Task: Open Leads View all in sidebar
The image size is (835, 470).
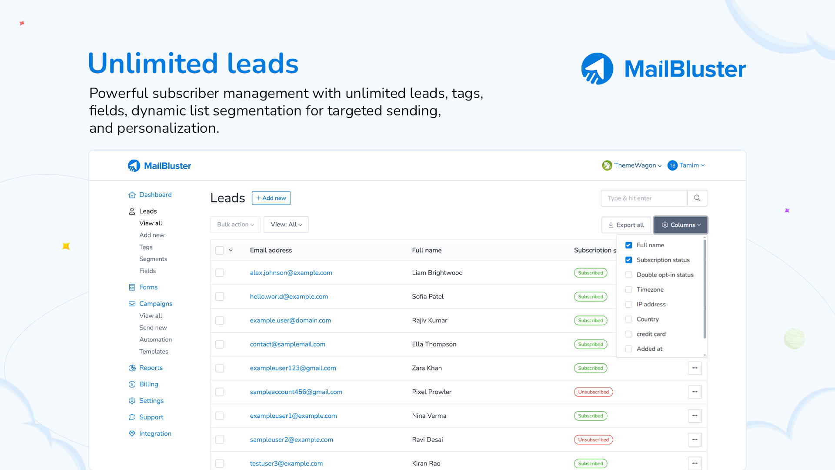Action: (150, 223)
